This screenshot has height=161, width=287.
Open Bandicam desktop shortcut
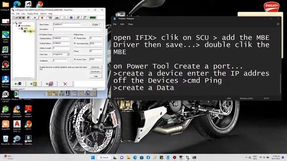point(6,66)
